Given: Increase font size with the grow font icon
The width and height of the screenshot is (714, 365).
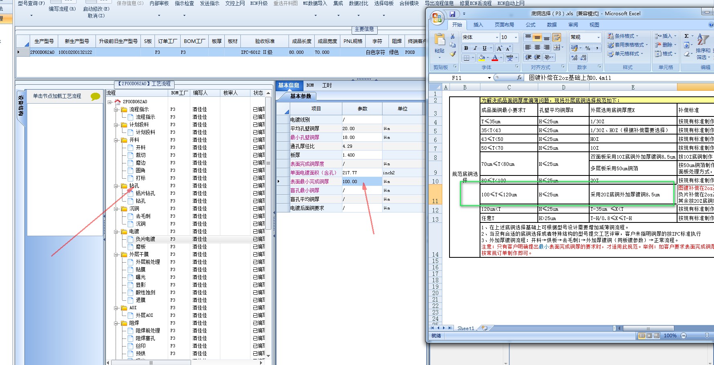Looking at the screenshot, I should tap(499, 49).
